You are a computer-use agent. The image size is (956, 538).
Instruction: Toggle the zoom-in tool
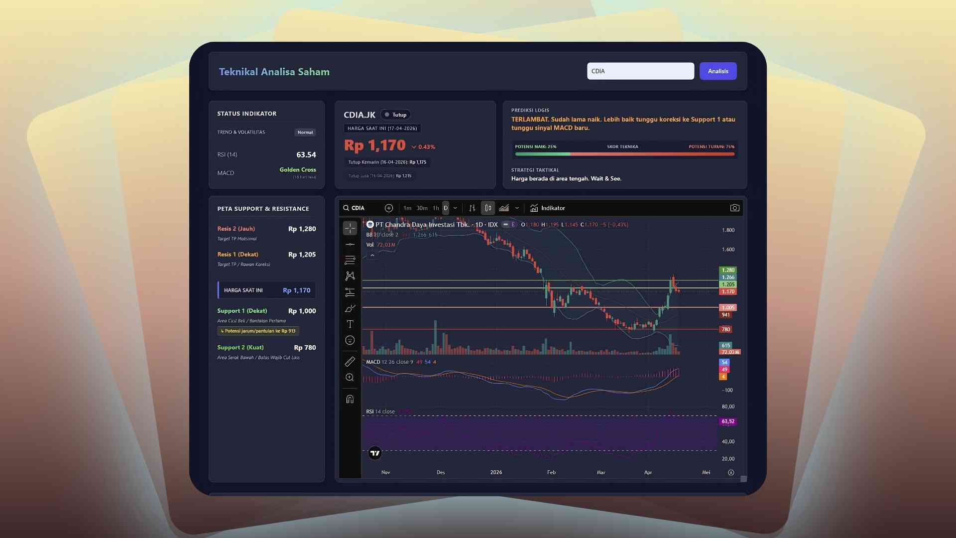click(x=350, y=377)
